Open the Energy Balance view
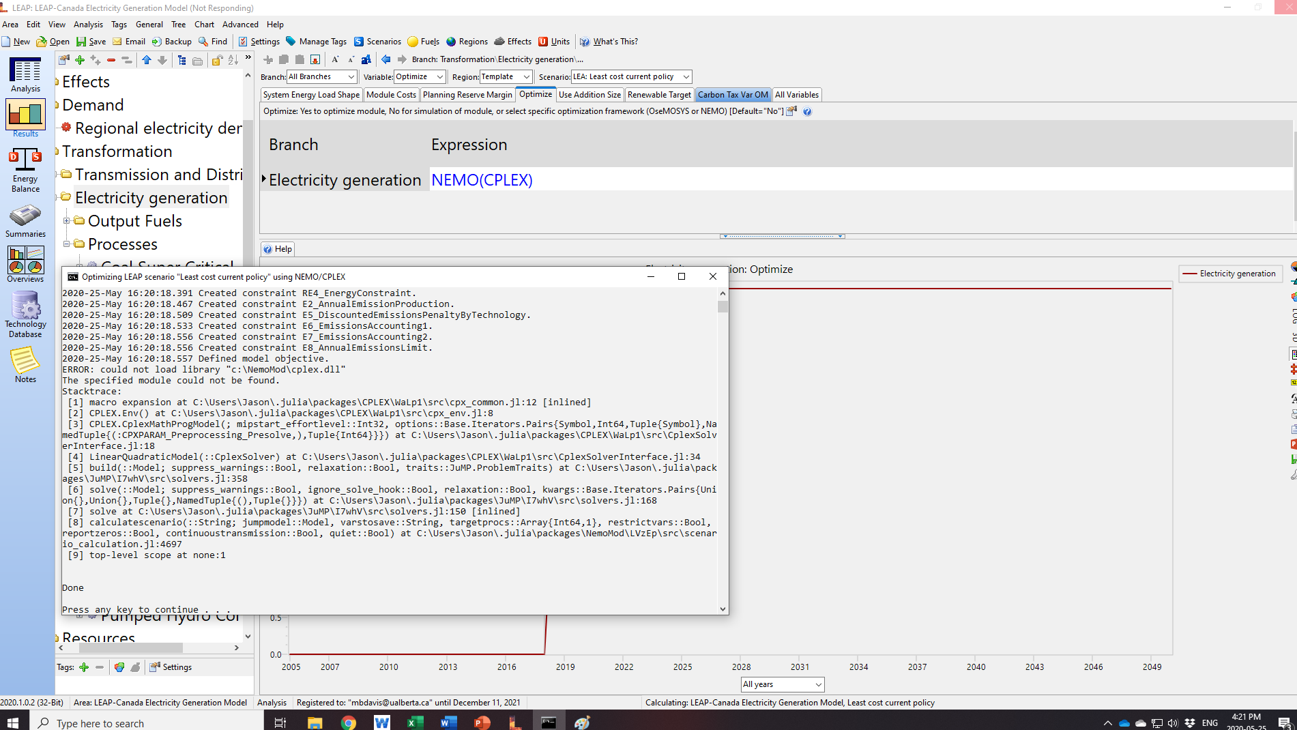 tap(25, 170)
